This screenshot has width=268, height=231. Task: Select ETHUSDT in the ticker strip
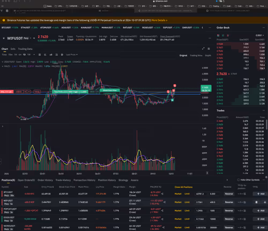point(25,28)
